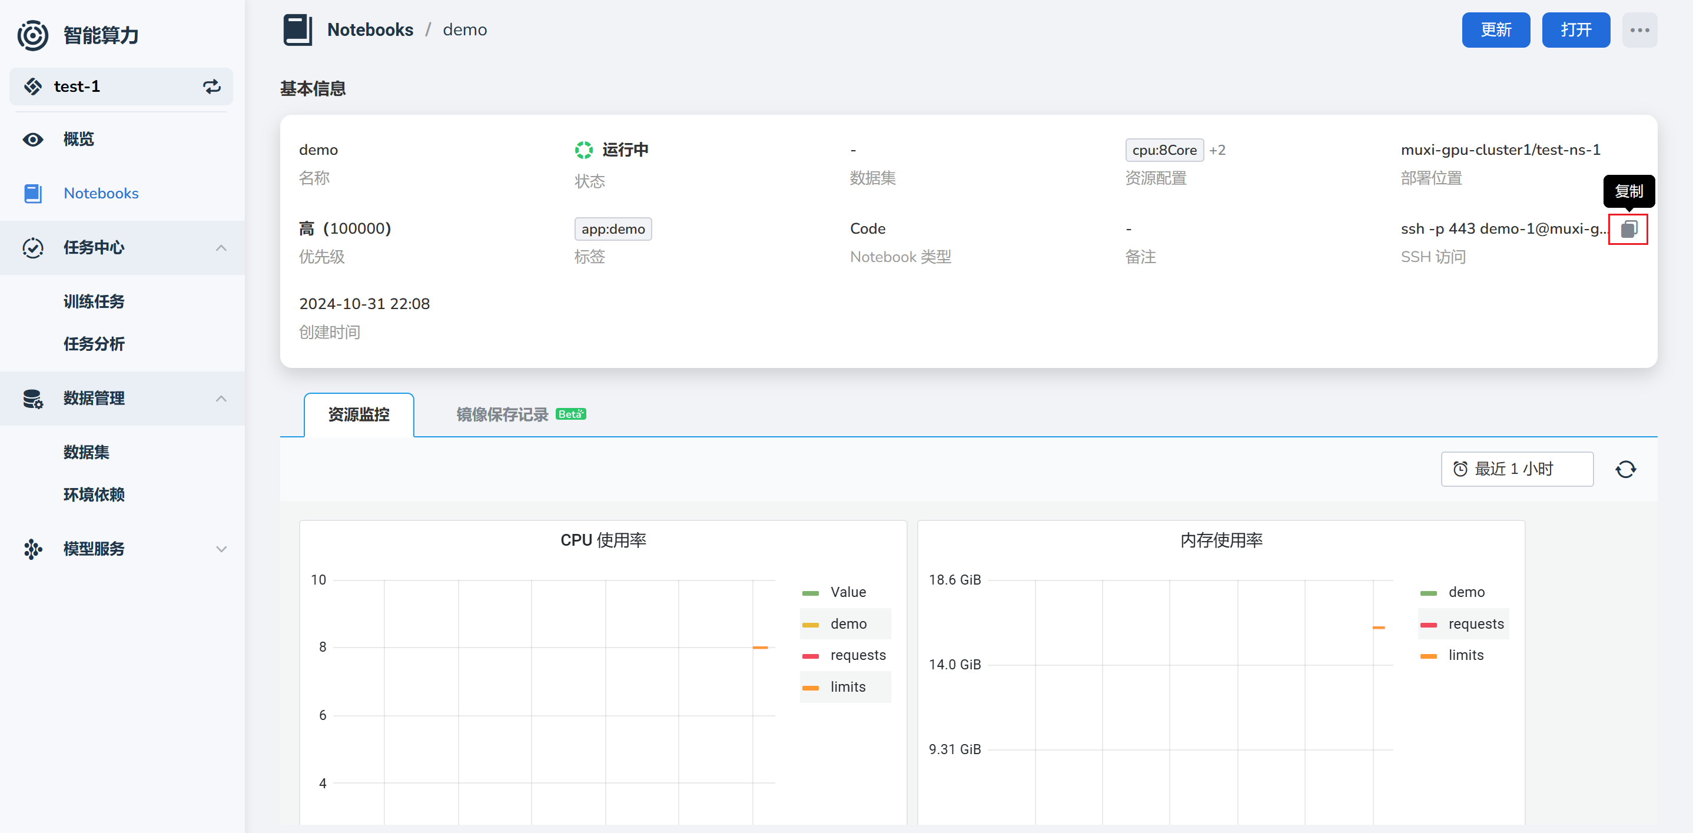Toggle the demo series in memory chart legend
The height and width of the screenshot is (833, 1693).
(1463, 592)
